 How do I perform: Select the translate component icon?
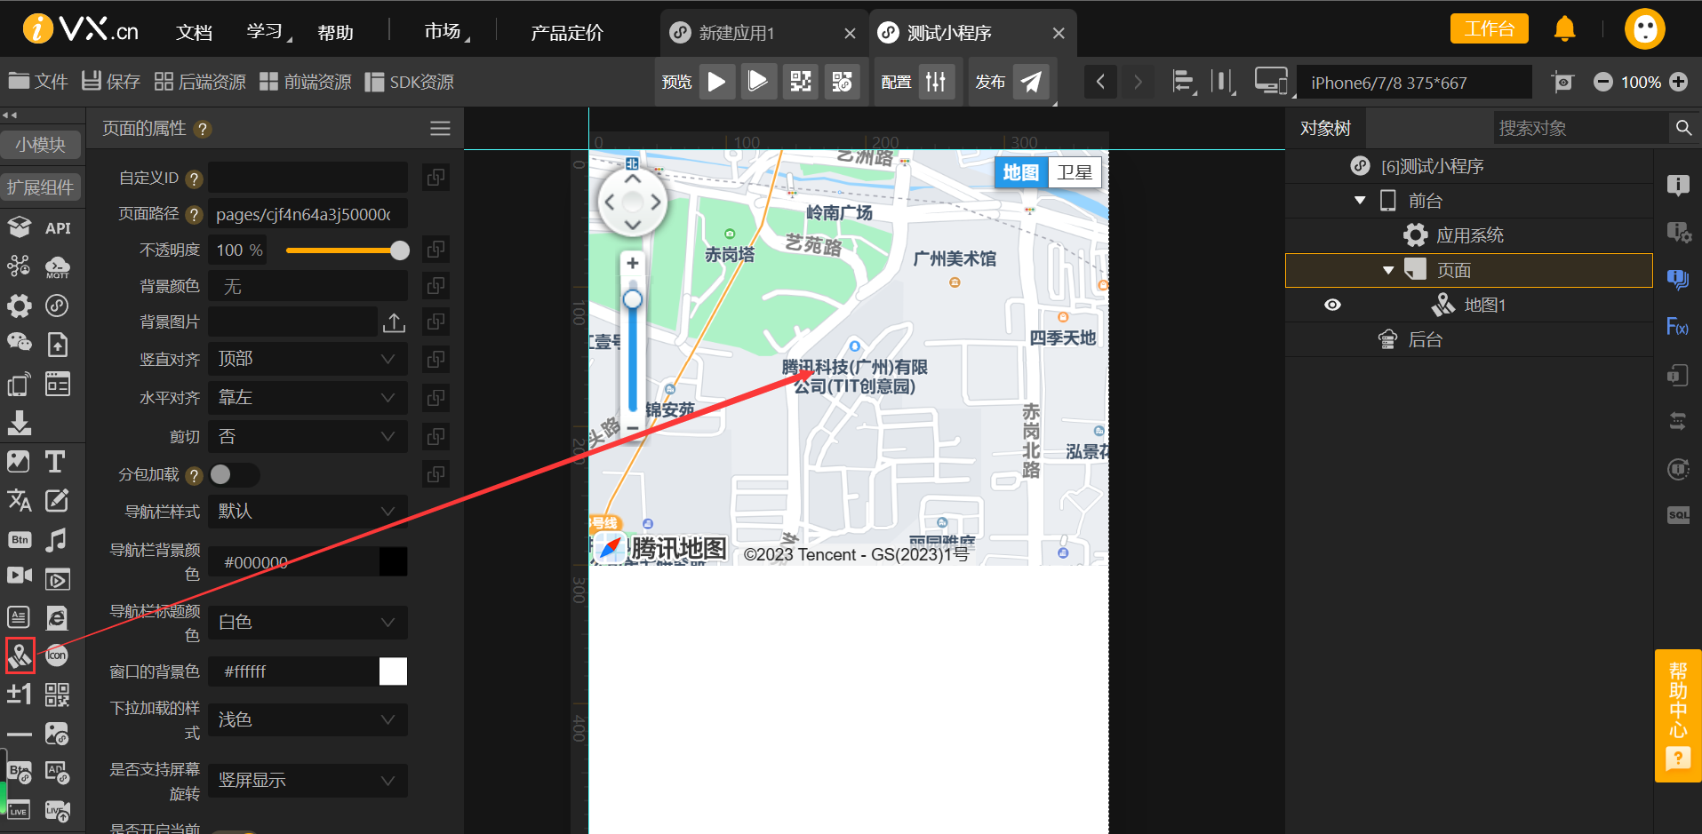[20, 501]
